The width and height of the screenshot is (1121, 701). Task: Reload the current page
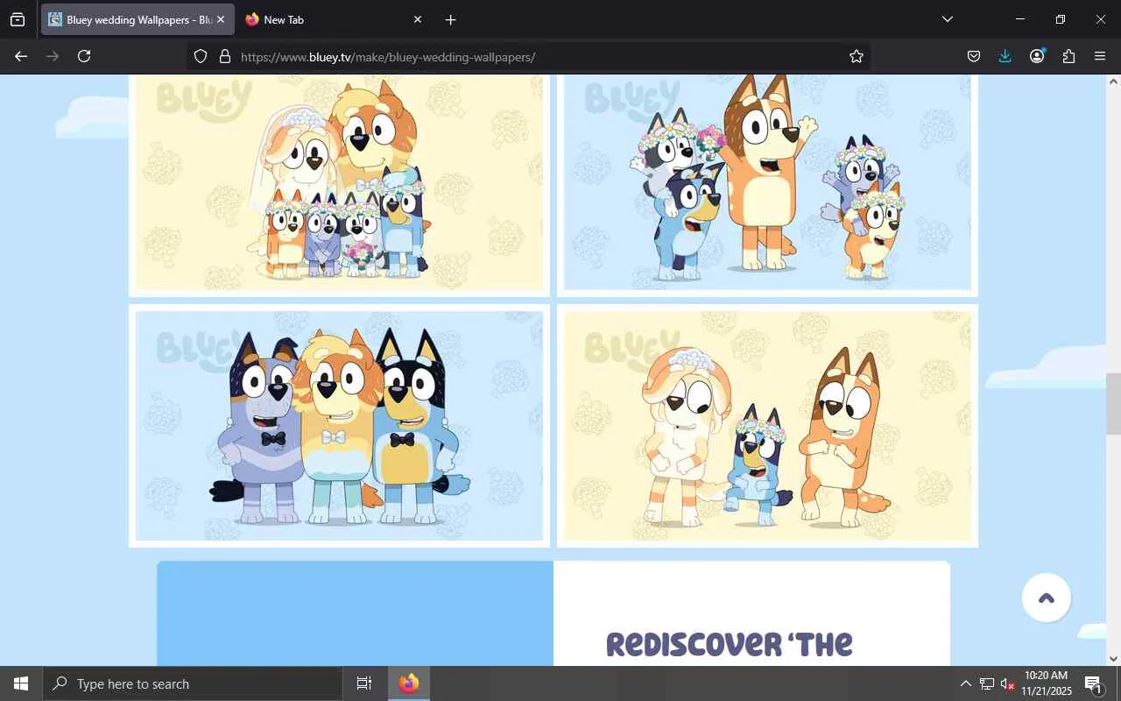[x=84, y=56]
